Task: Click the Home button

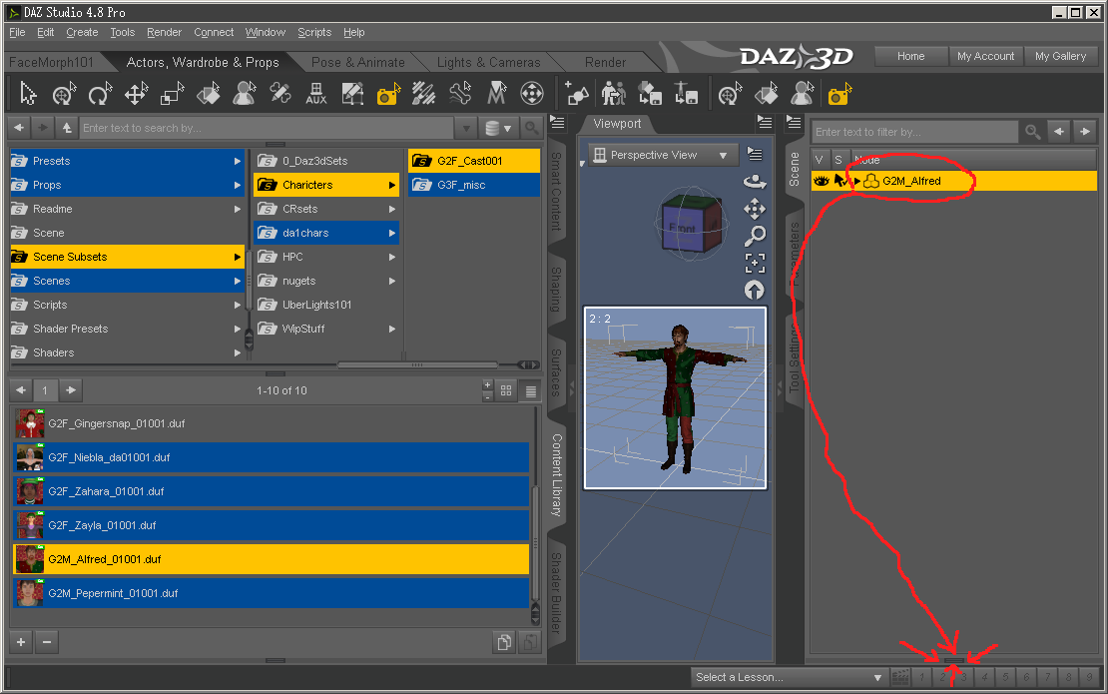Action: pos(910,57)
